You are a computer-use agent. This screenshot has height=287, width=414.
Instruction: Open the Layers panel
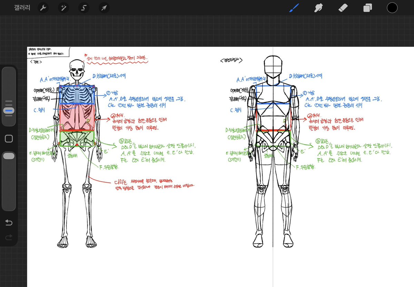[367, 8]
